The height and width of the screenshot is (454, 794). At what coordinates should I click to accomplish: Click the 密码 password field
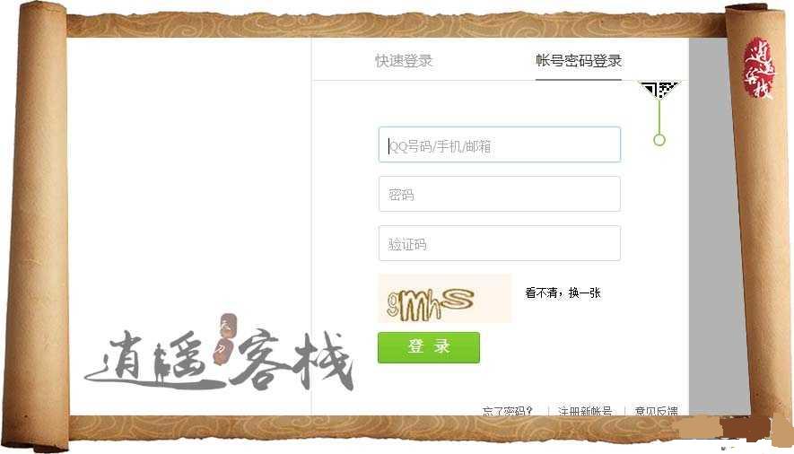pos(500,194)
